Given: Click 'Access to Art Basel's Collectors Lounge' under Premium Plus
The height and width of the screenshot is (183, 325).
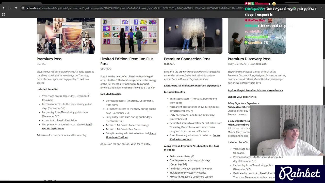Looking at the screenshot, I should pyautogui.click(x=127, y=125).
